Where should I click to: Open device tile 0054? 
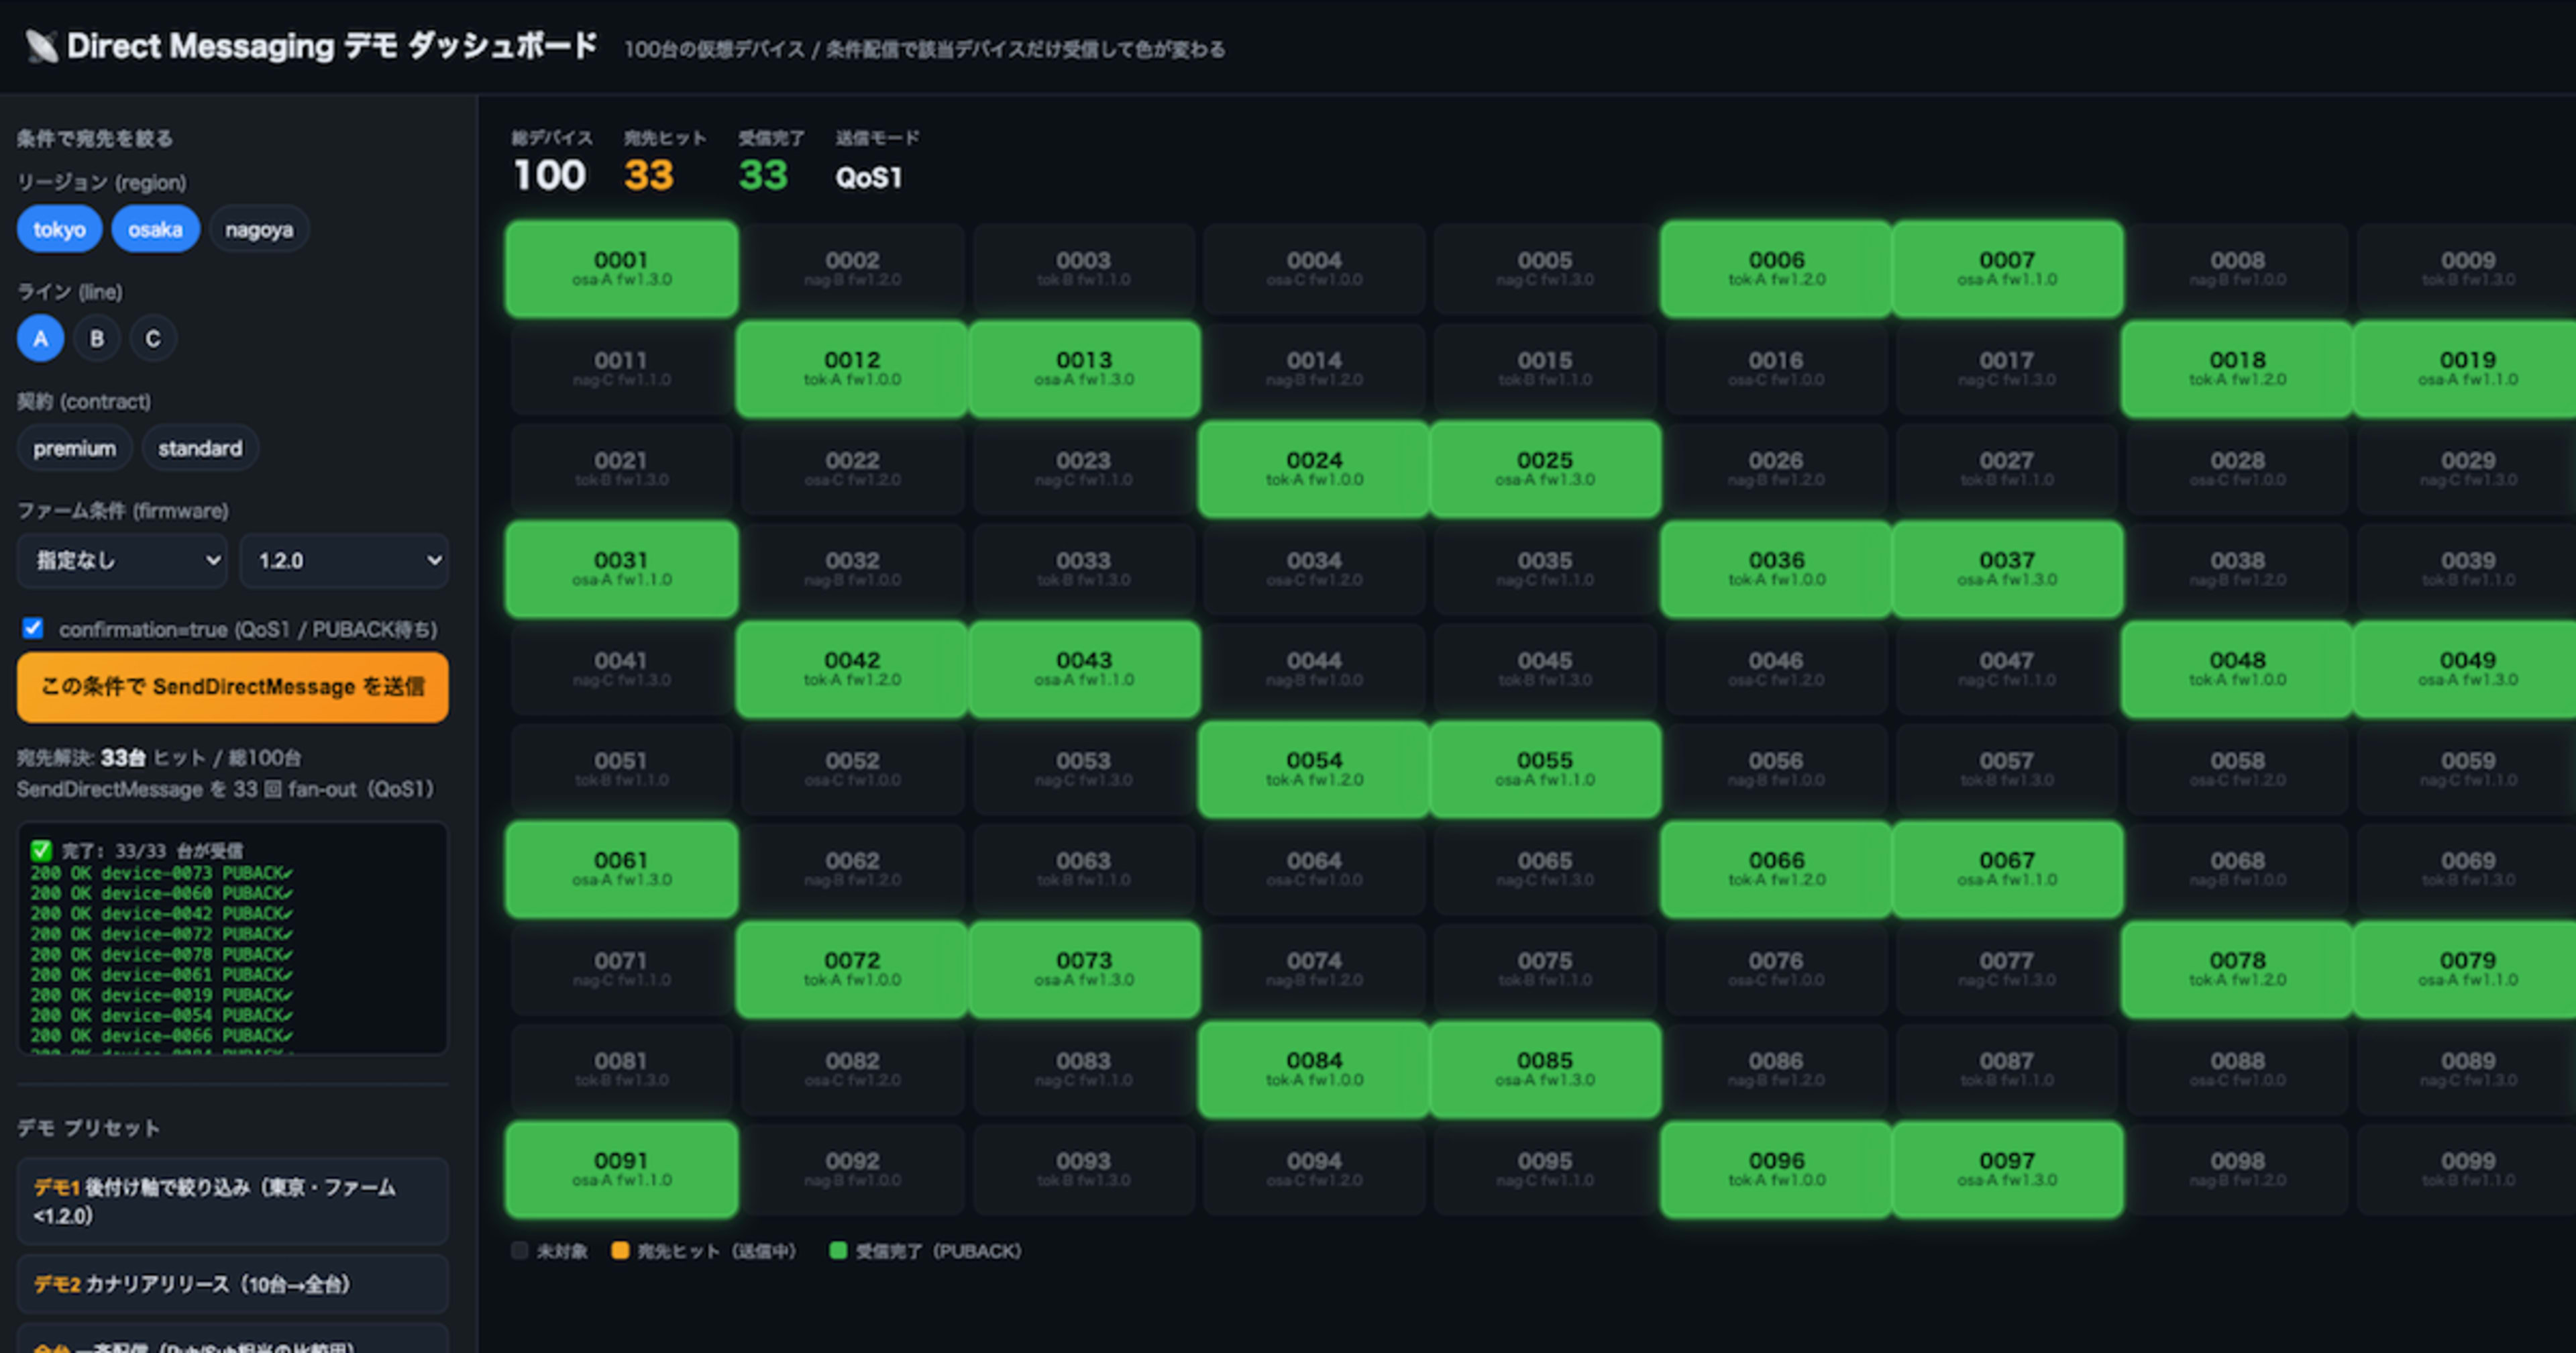point(1314,770)
